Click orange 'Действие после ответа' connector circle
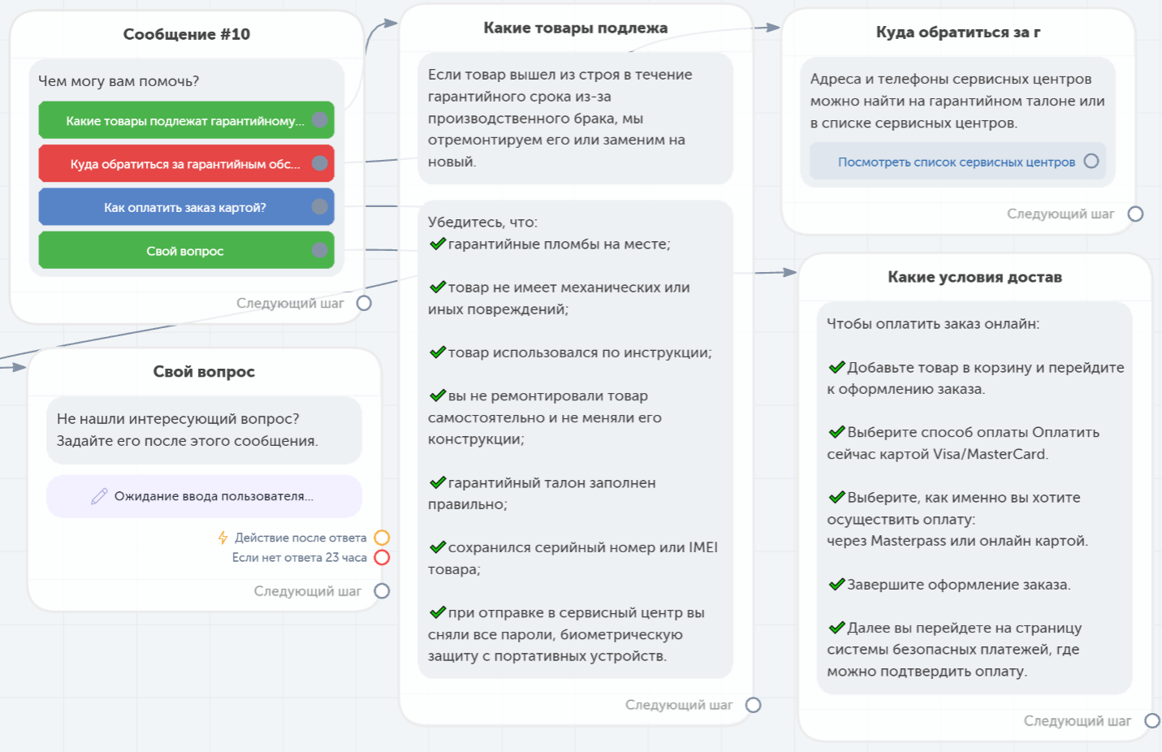 [x=382, y=538]
